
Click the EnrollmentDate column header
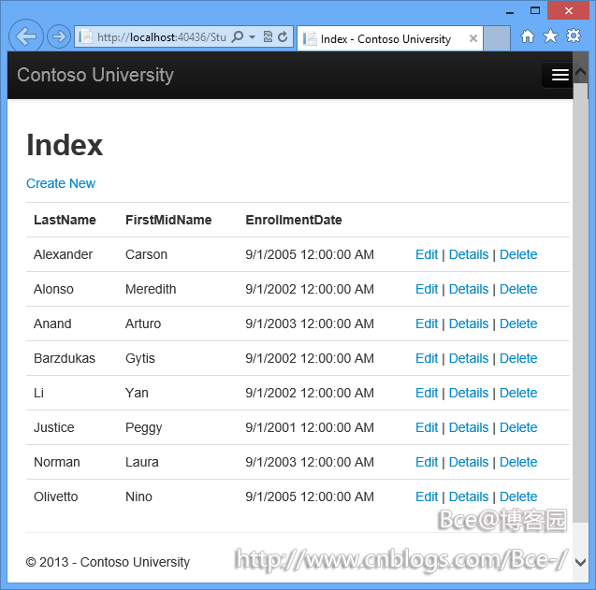(x=294, y=220)
